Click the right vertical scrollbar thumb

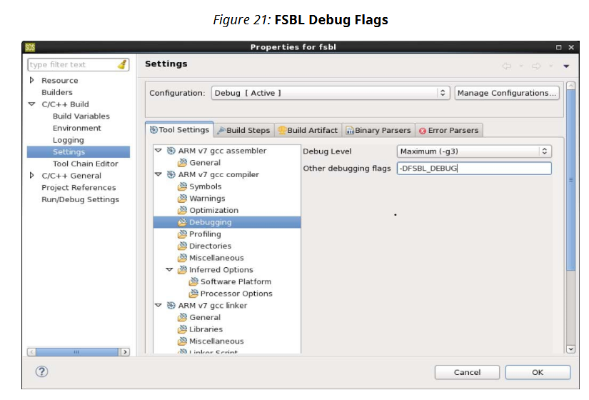570,180
